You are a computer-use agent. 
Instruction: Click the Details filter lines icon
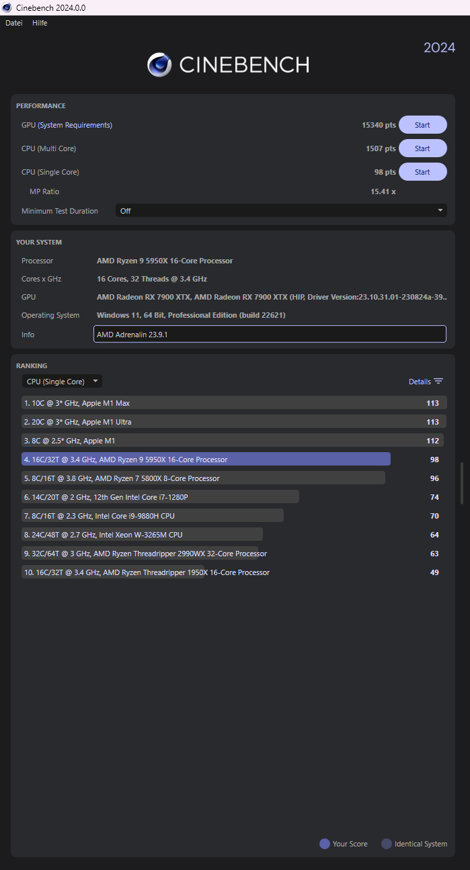tap(438, 382)
